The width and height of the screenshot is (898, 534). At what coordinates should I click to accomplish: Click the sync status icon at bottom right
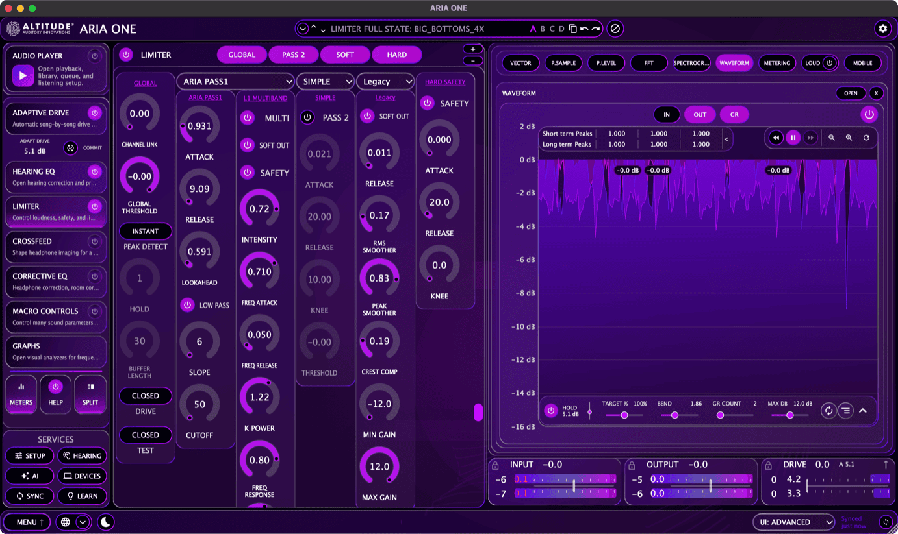(x=885, y=522)
